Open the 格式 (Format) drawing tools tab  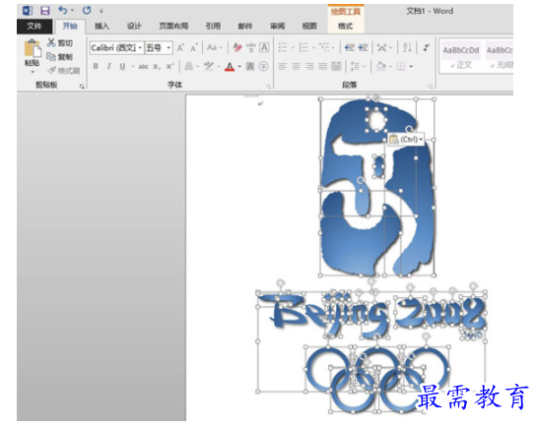[x=345, y=26]
